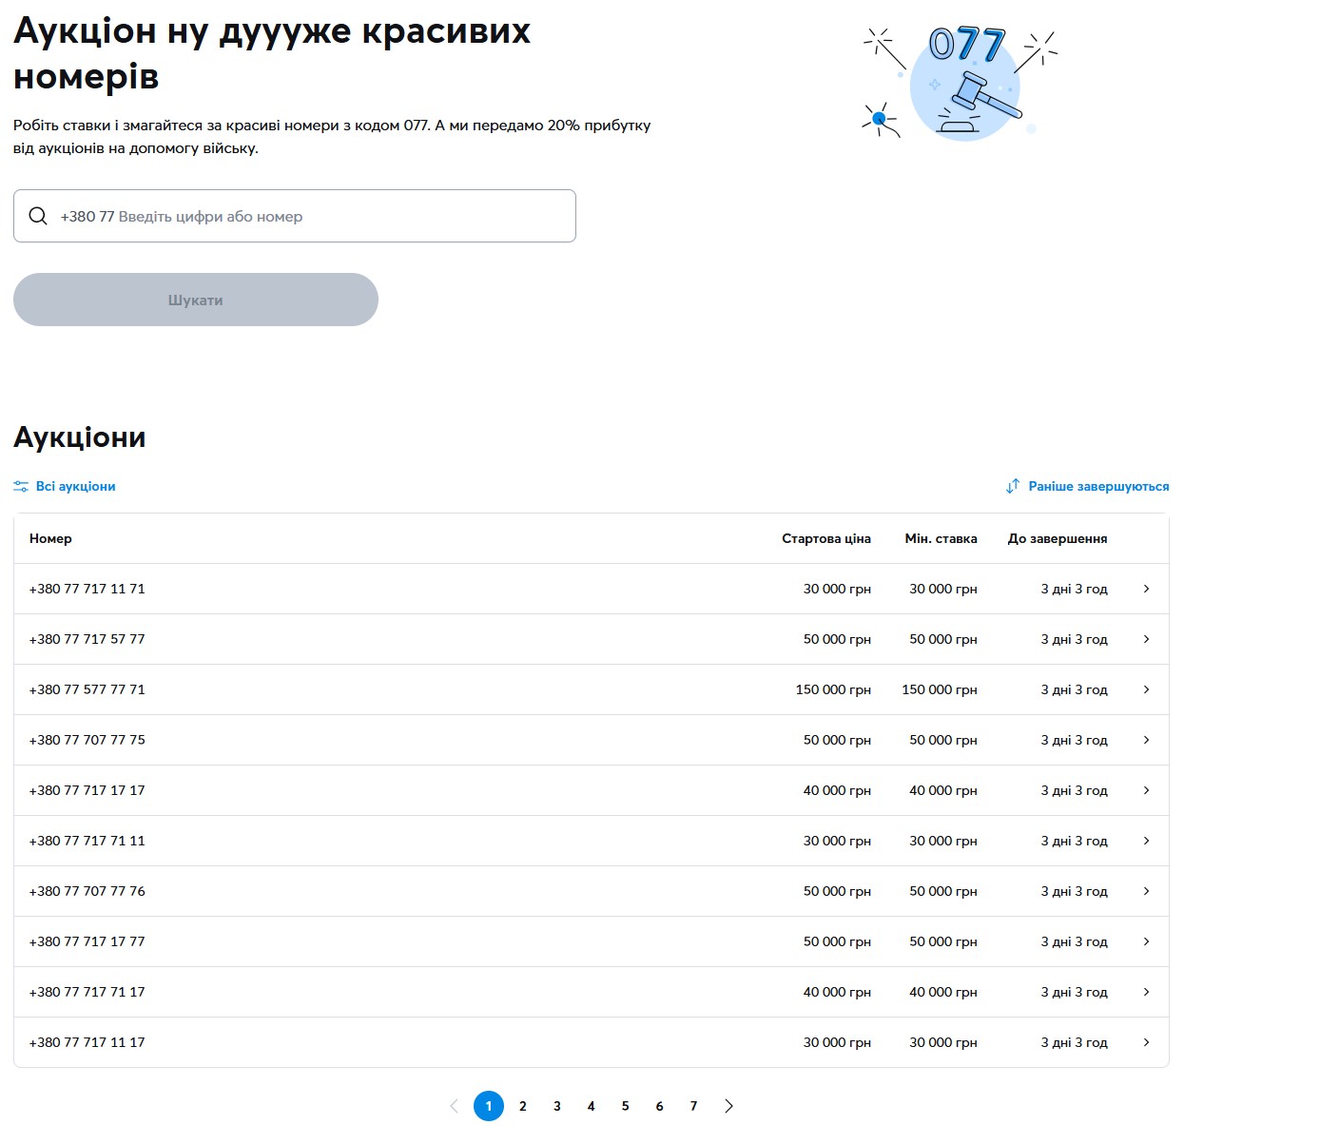Open the "Всі аукціони" filter
The width and height of the screenshot is (1320, 1144).
tap(74, 486)
